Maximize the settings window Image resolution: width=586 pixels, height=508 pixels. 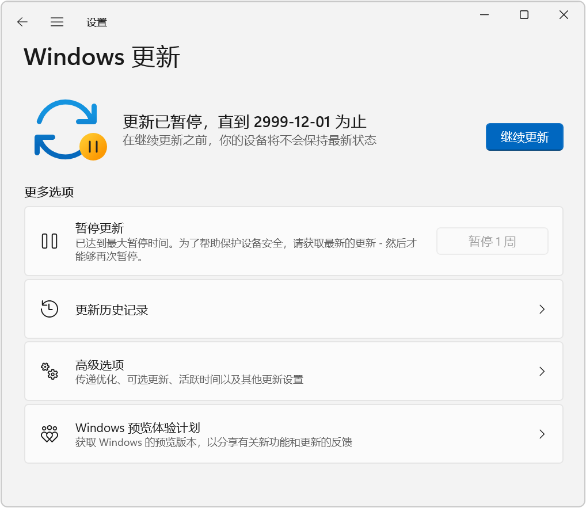[524, 15]
